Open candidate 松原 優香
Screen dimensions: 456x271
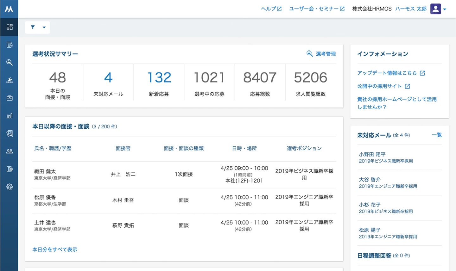pyautogui.click(x=45, y=197)
